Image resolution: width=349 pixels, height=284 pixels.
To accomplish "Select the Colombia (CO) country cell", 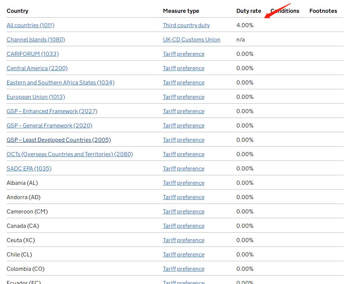I will (26, 269).
